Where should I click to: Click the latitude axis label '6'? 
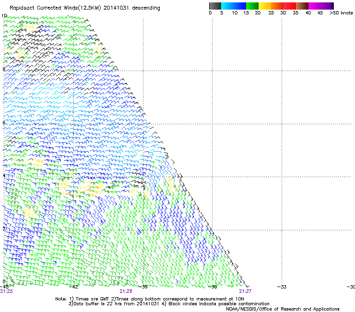[x=4, y=122]
